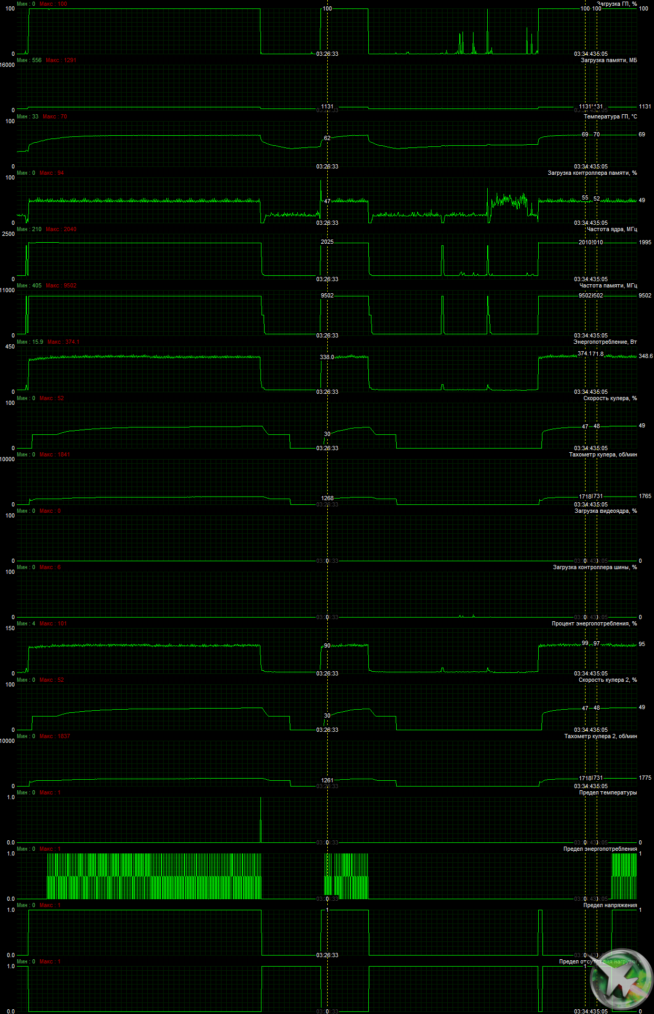Select the 'Скорость кулера 2, %' label
The height and width of the screenshot is (1014, 654).
[608, 680]
